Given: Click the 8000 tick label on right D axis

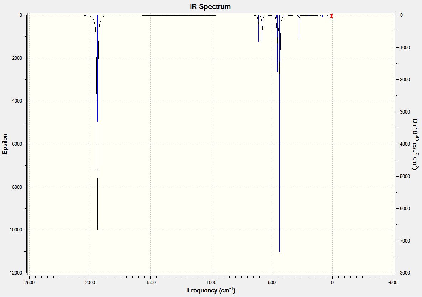Looking at the screenshot, I should 405,273.
